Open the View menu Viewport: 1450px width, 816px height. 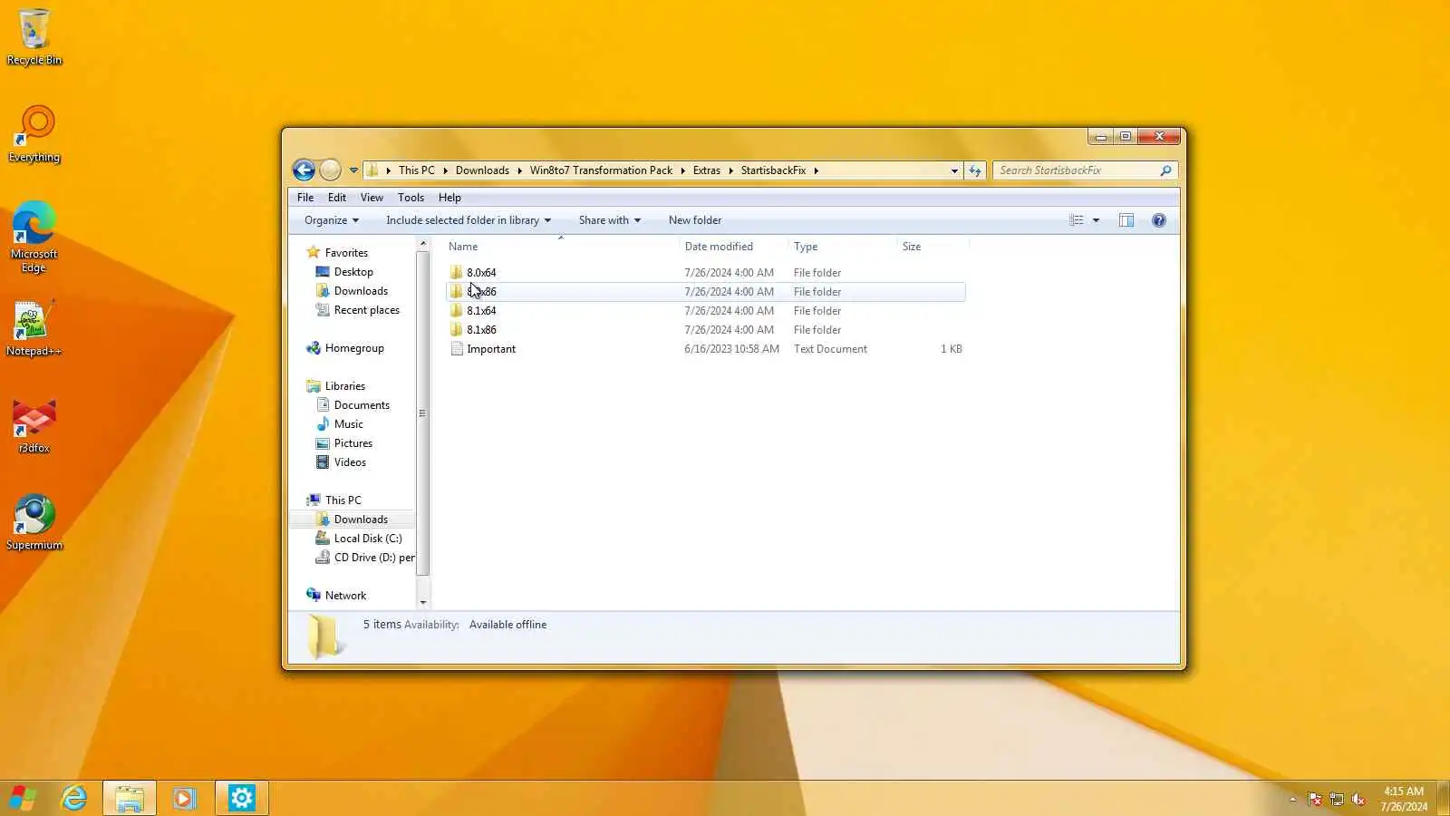(372, 198)
